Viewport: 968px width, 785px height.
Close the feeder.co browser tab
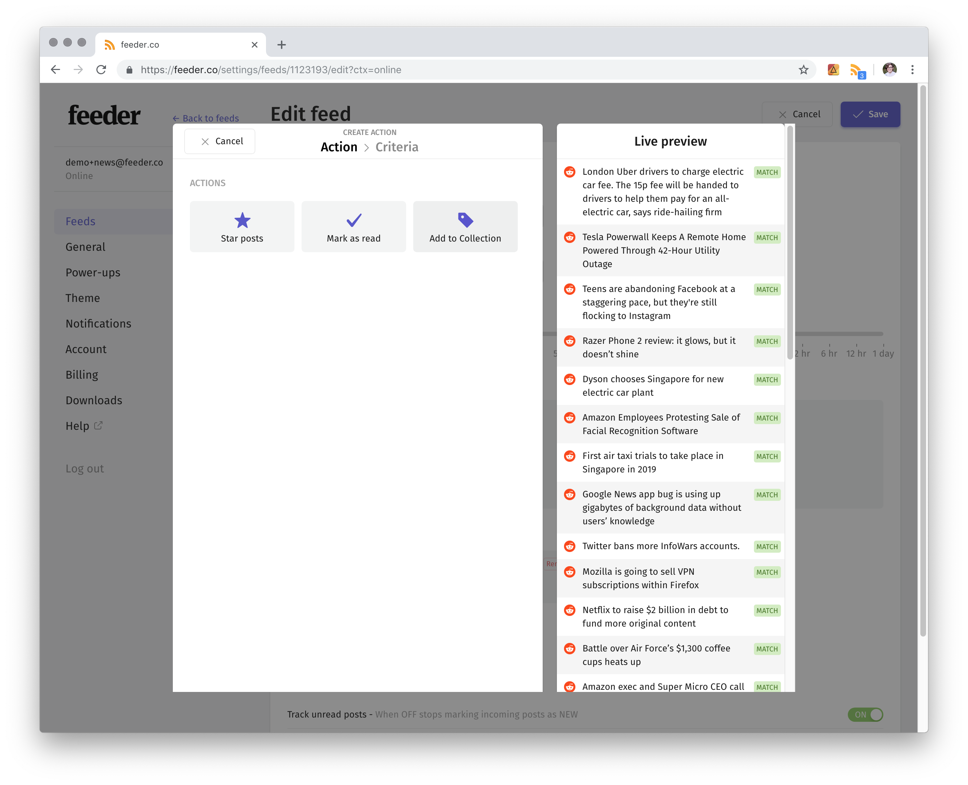point(255,45)
